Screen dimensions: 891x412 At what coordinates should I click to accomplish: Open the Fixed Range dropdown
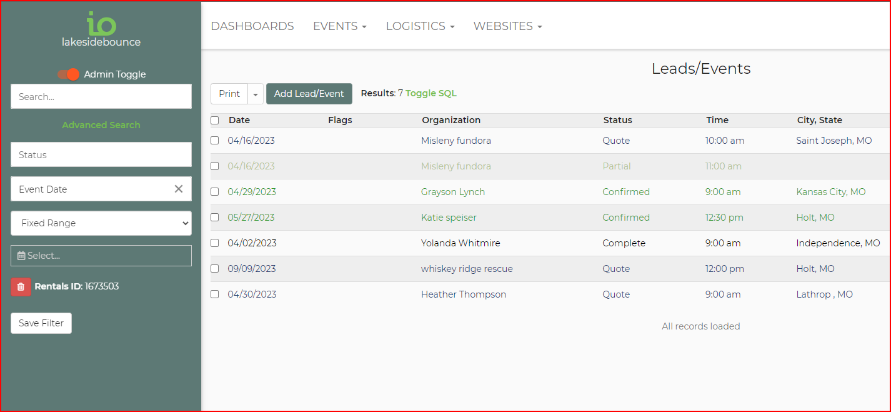101,223
